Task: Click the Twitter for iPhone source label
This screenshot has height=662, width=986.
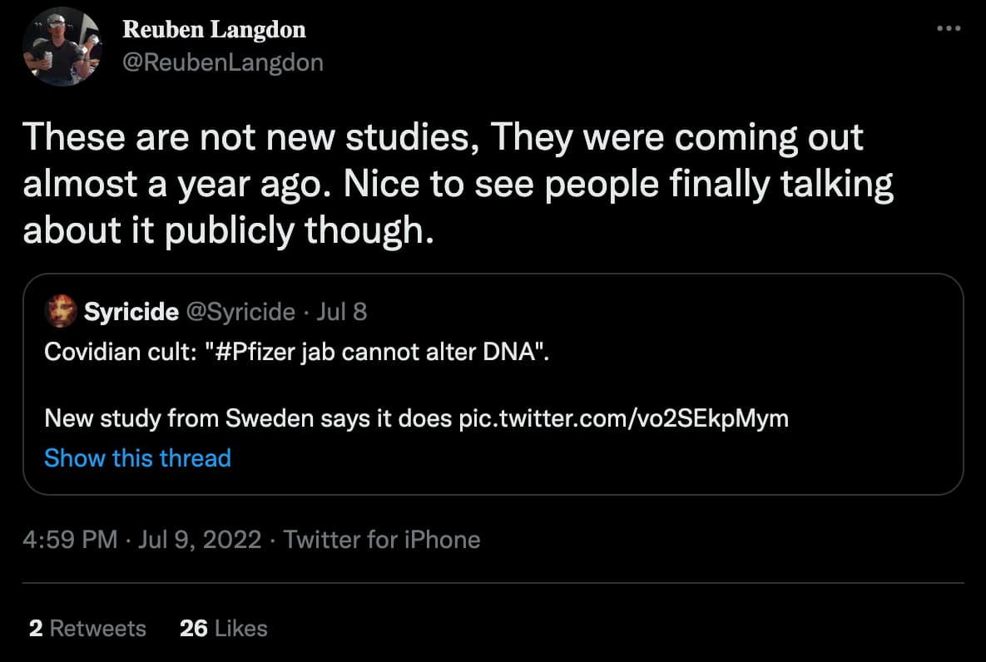Action: [382, 540]
